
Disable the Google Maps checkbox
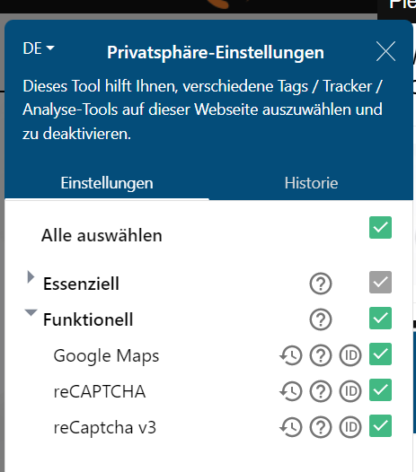coord(380,354)
